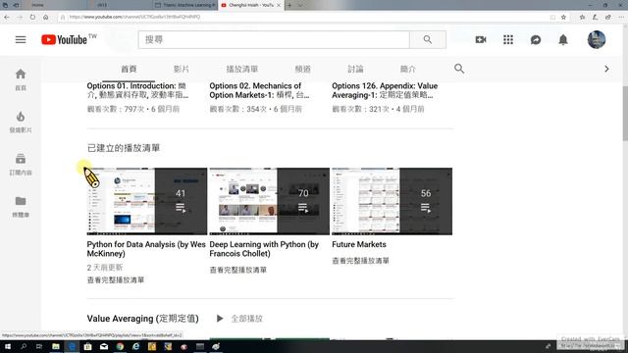Open Library folder icon in sidebar
This screenshot has height=353, width=628.
(21, 207)
